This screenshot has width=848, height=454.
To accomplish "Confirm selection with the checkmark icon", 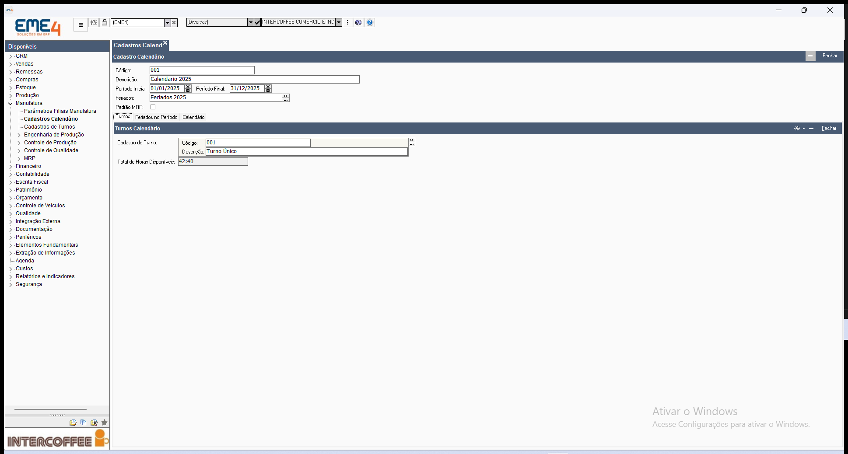I will point(257,22).
